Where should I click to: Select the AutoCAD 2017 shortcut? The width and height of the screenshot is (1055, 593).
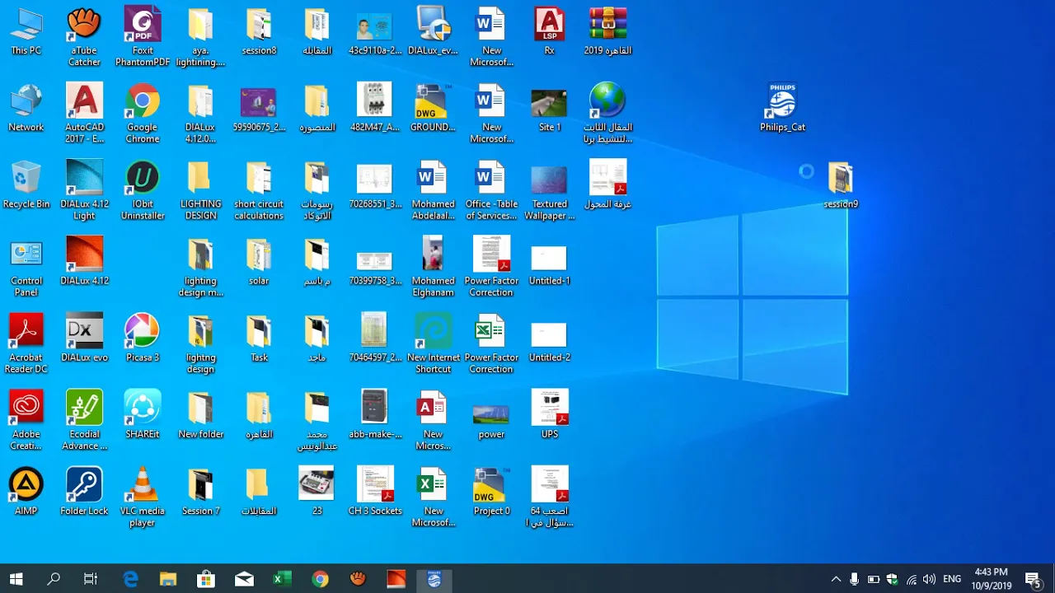coord(84,114)
